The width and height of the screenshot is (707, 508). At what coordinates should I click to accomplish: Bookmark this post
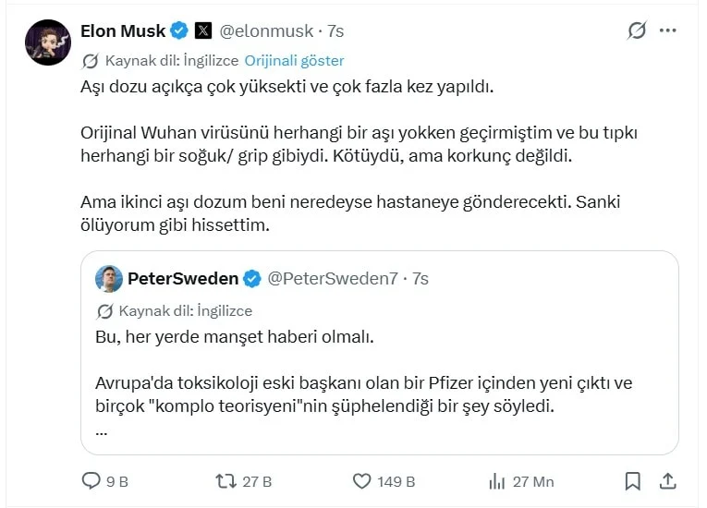pos(632,481)
